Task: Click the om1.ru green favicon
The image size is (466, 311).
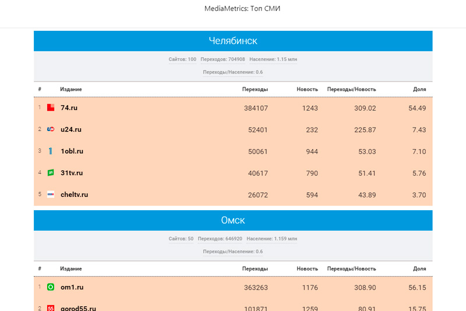Action: click(x=51, y=287)
